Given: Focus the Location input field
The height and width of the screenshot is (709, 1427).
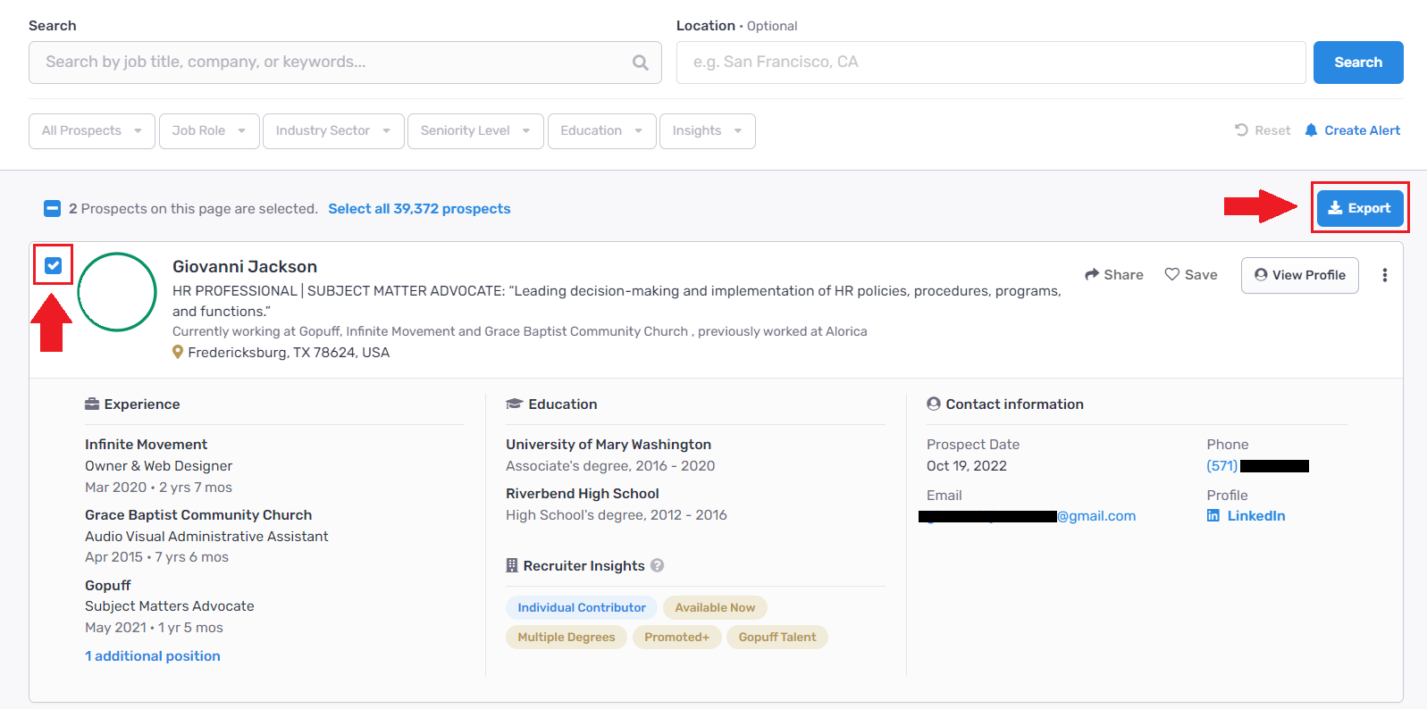Looking at the screenshot, I should pyautogui.click(x=991, y=63).
